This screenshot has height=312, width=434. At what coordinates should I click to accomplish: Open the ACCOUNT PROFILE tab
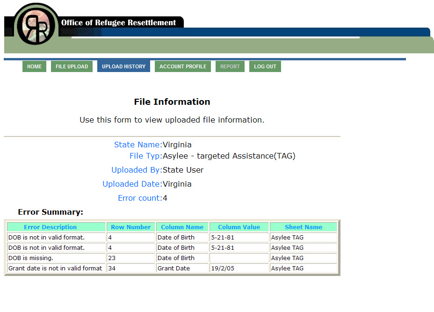183,66
